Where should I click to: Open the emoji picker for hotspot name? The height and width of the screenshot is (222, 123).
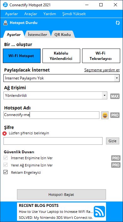coord(105,115)
